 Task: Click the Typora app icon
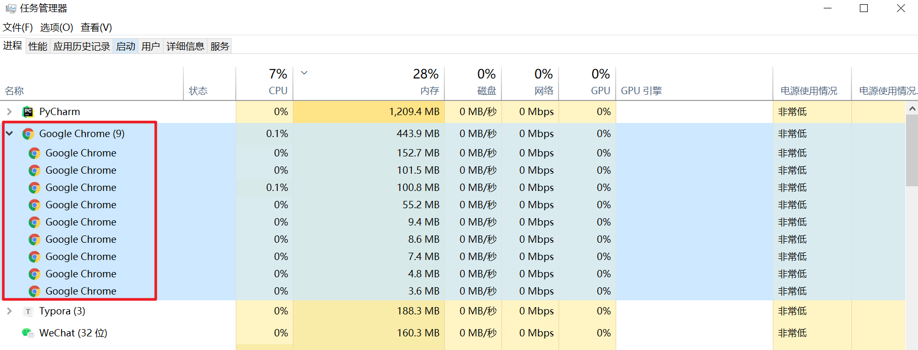(28, 312)
